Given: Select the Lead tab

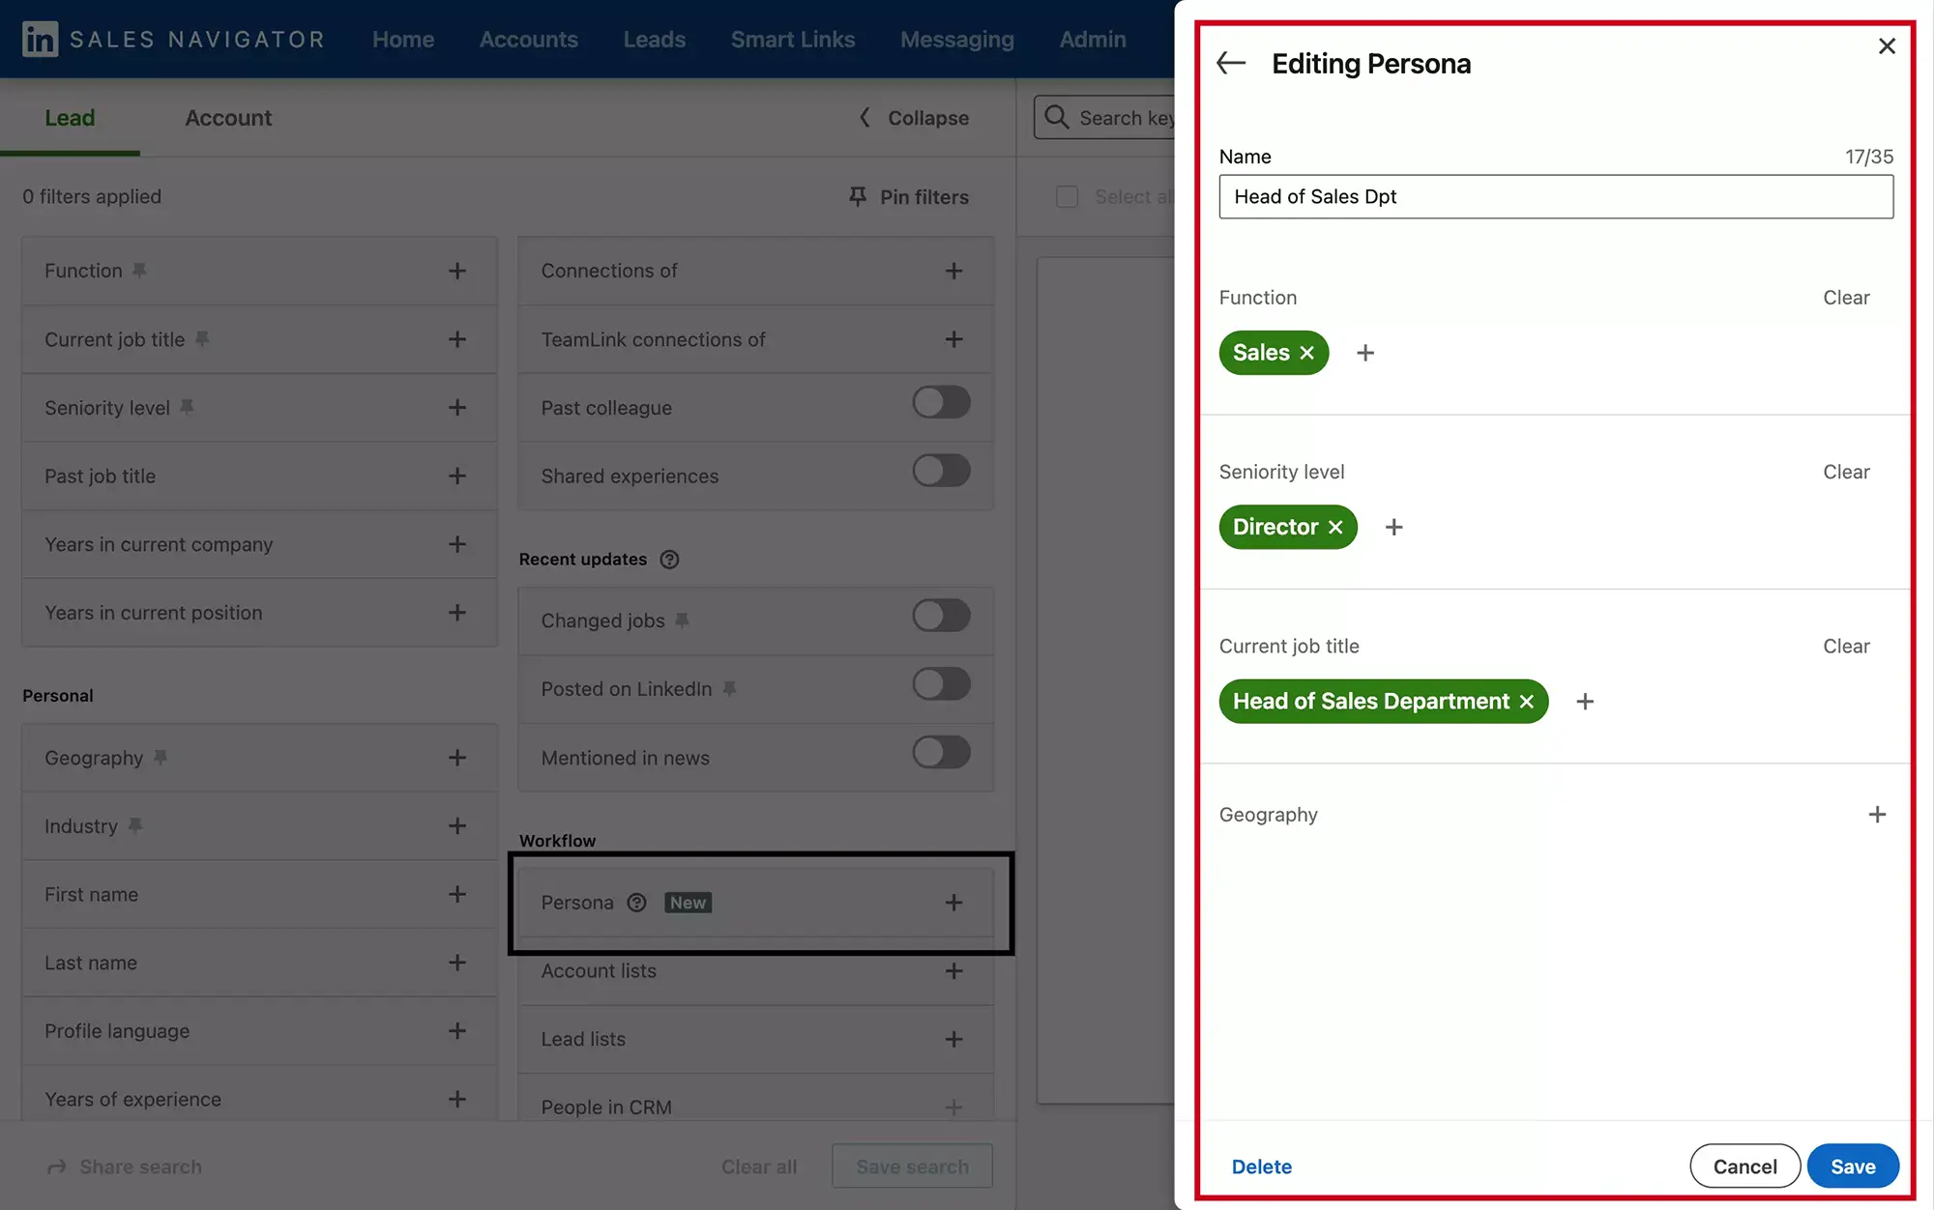Looking at the screenshot, I should coord(70,117).
